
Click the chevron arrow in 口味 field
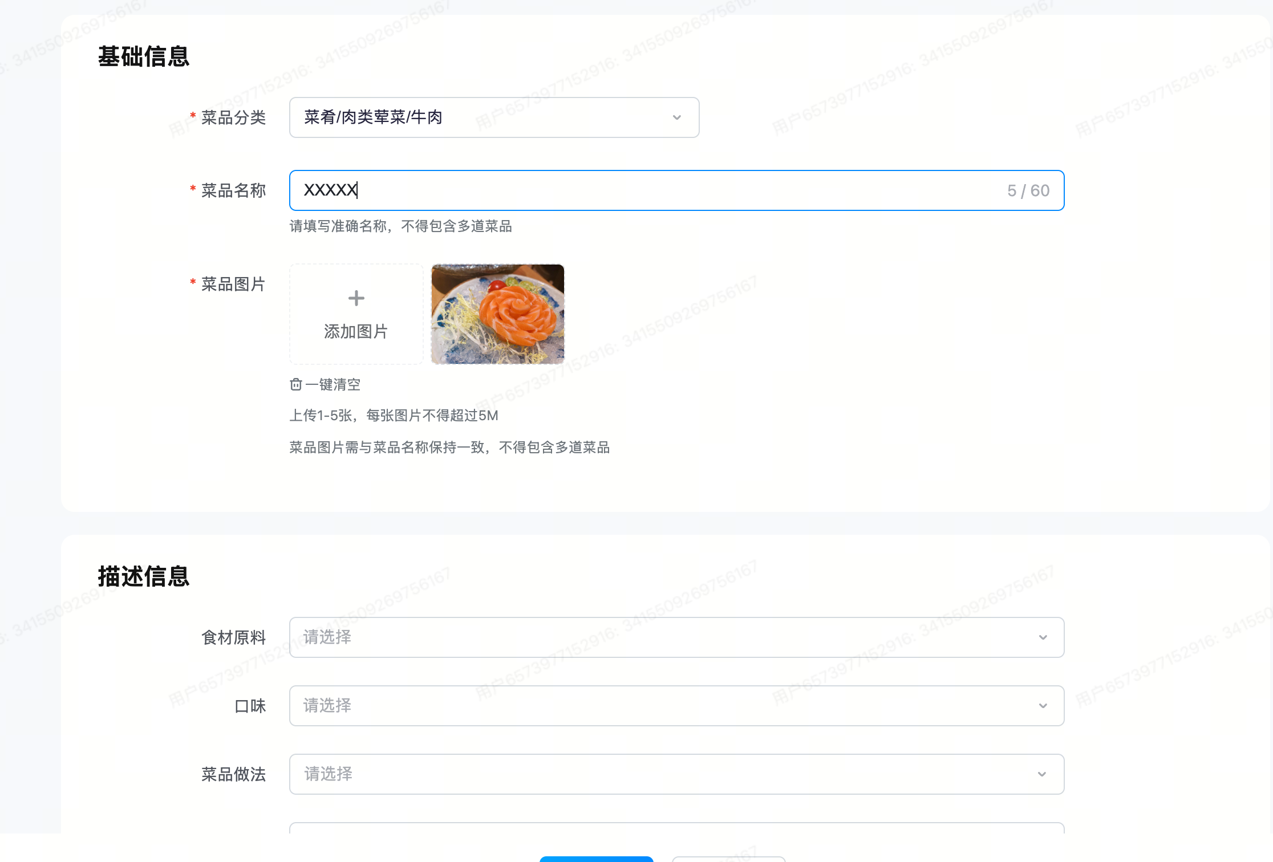pos(1043,706)
